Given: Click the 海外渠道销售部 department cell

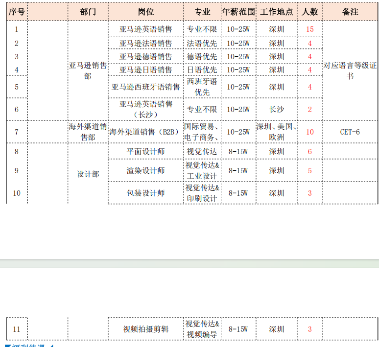Looking at the screenshot, I should coord(88,132).
